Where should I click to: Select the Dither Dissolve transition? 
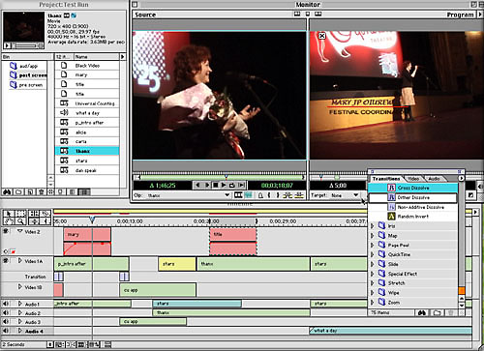pos(413,197)
